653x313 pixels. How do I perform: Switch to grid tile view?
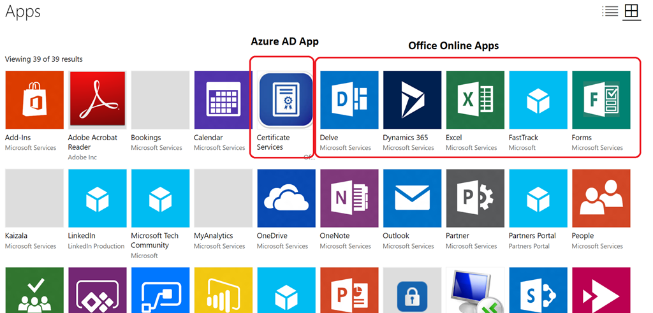click(631, 11)
